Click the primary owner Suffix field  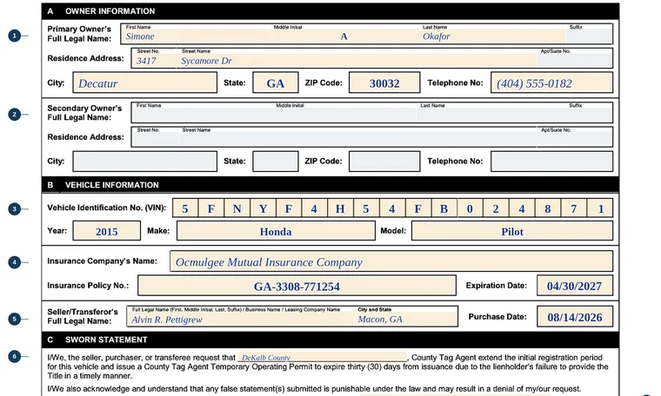click(x=589, y=35)
